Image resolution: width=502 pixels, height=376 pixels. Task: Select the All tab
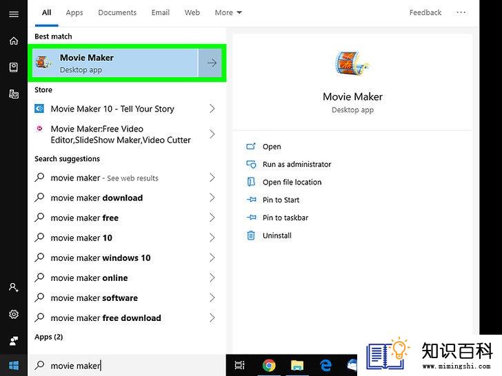[46, 12]
